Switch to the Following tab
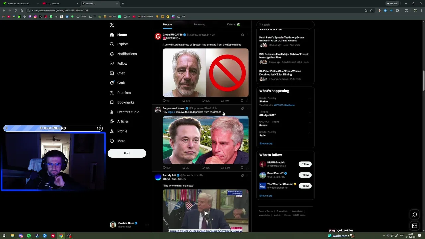 200,24
